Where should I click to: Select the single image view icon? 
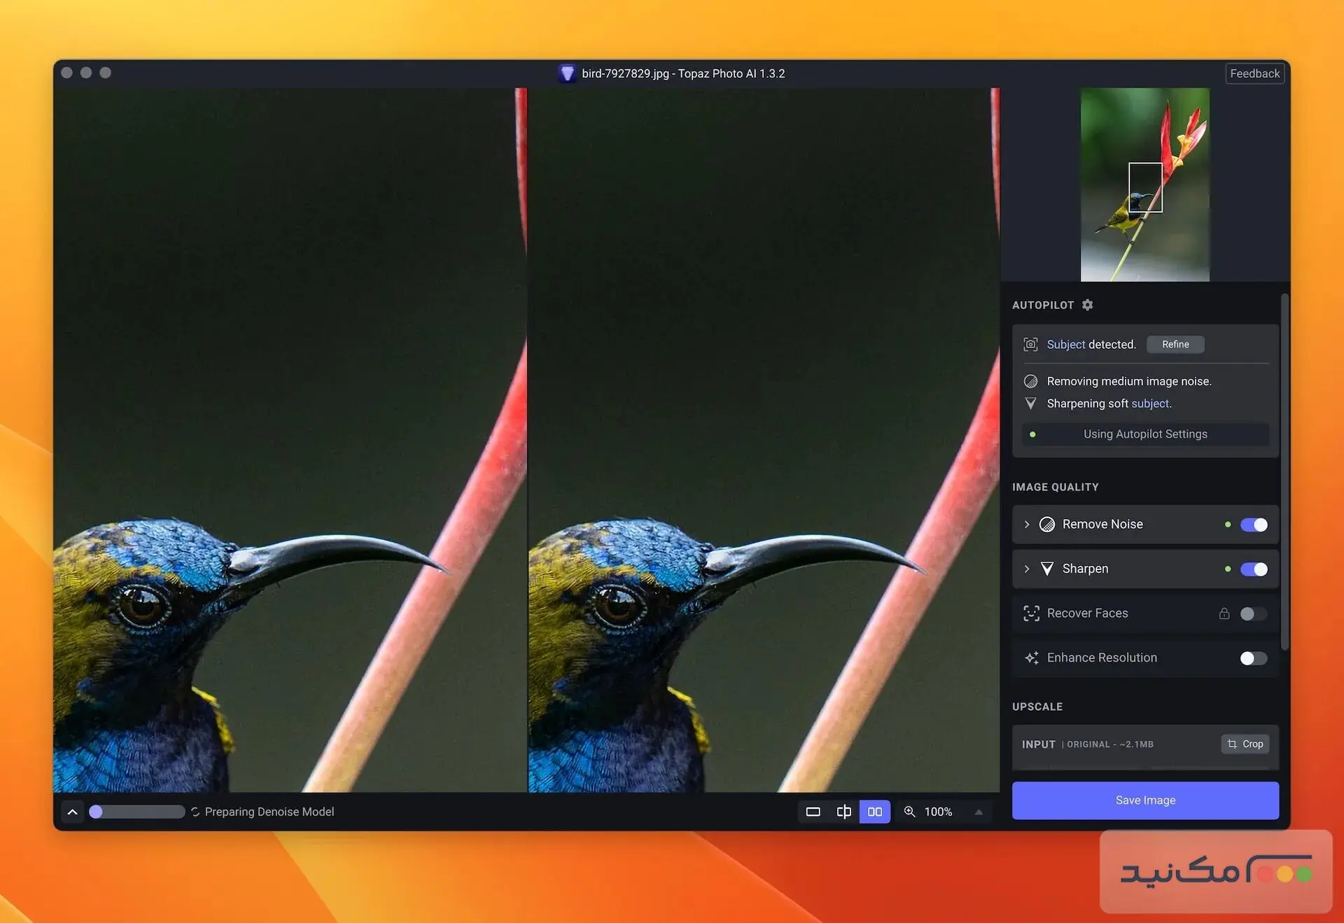click(813, 811)
